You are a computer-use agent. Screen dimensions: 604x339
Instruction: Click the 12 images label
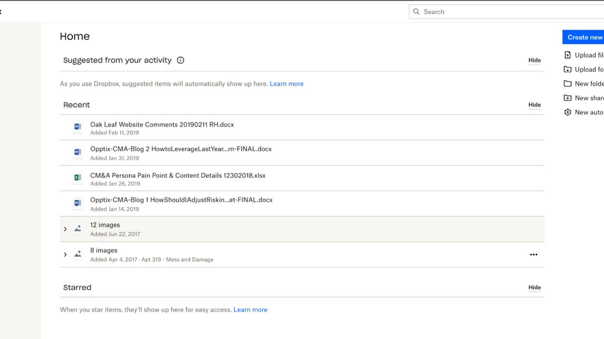105,225
